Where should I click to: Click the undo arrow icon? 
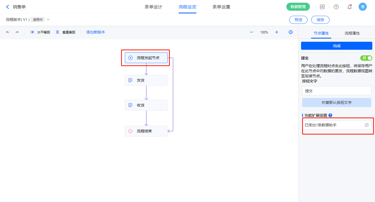7,32
